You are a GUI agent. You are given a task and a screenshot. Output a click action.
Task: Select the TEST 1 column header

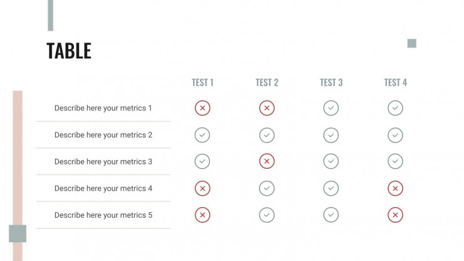203,82
